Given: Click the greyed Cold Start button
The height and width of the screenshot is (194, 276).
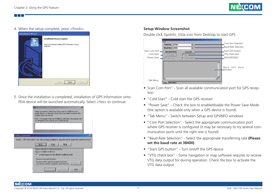Looking at the screenshot, I should pyautogui.click(x=170, y=55).
